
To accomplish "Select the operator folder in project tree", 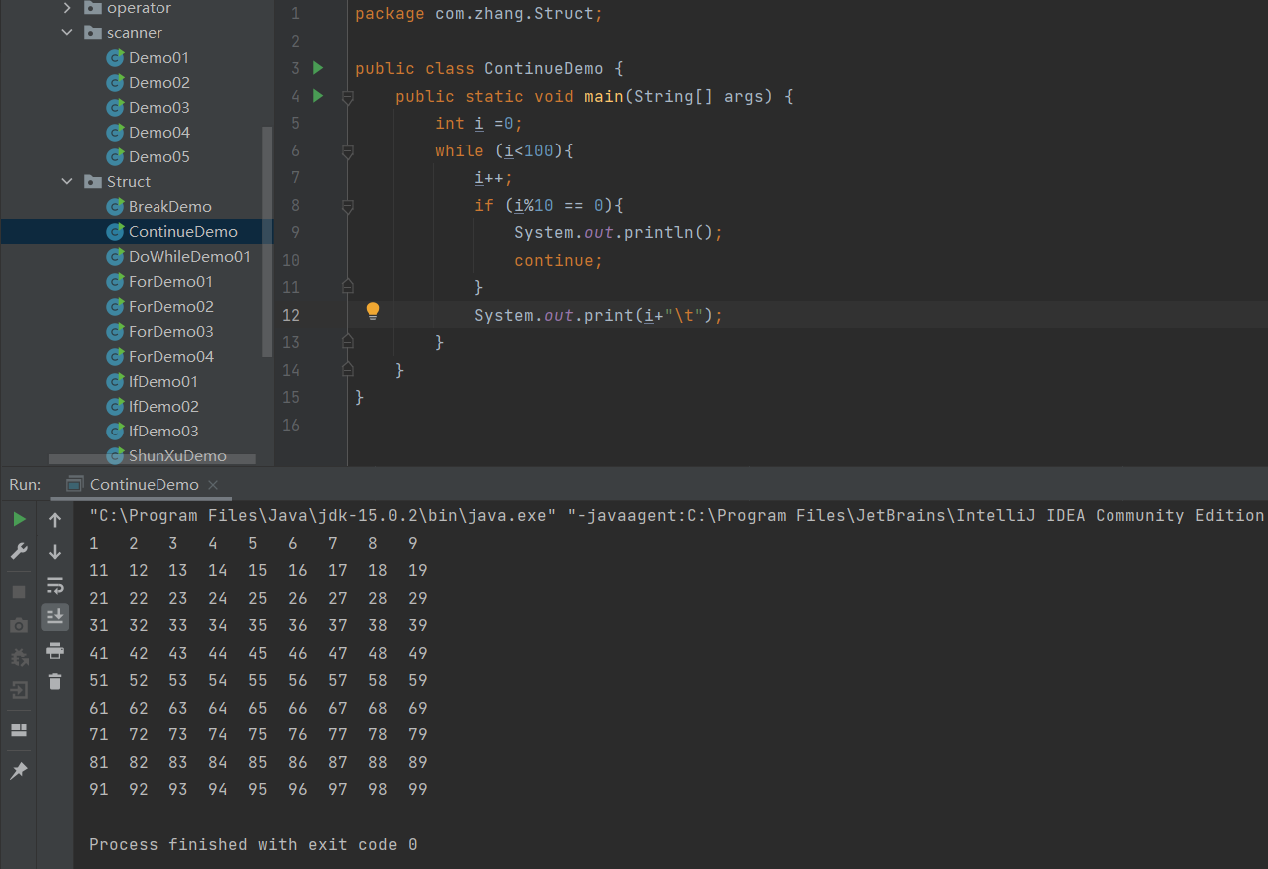I will [128, 8].
